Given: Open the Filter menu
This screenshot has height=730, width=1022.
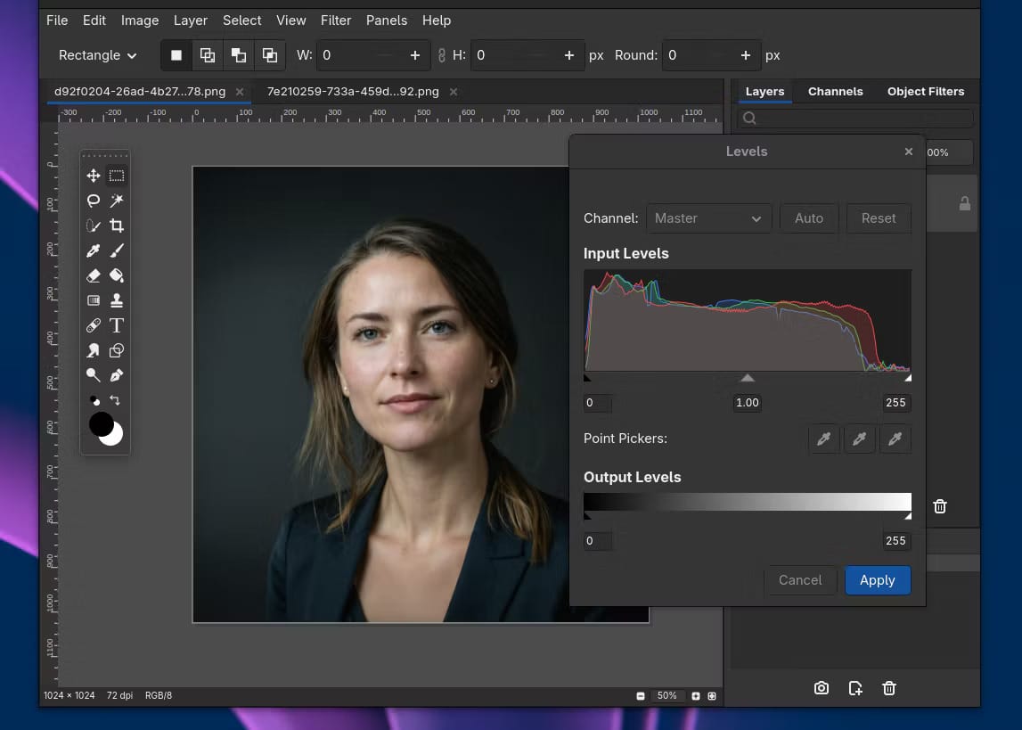Looking at the screenshot, I should 336,20.
